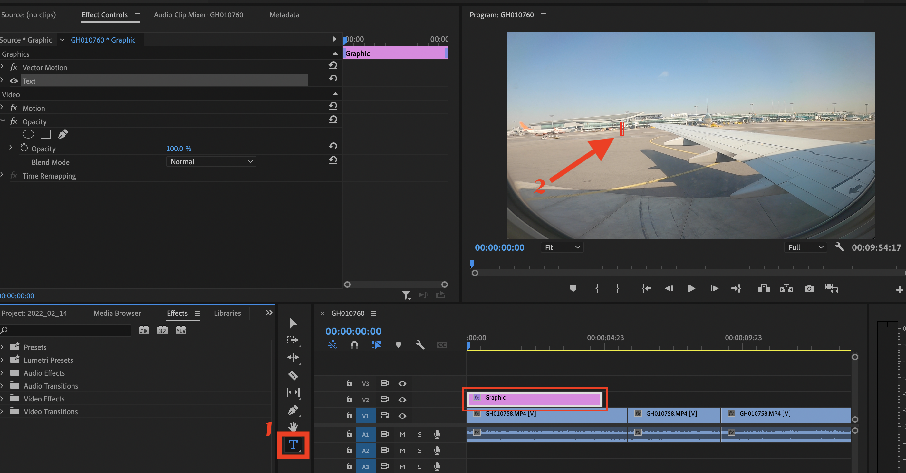Open Audio Clip Mixer tab
Image resolution: width=906 pixels, height=473 pixels.
(x=198, y=15)
